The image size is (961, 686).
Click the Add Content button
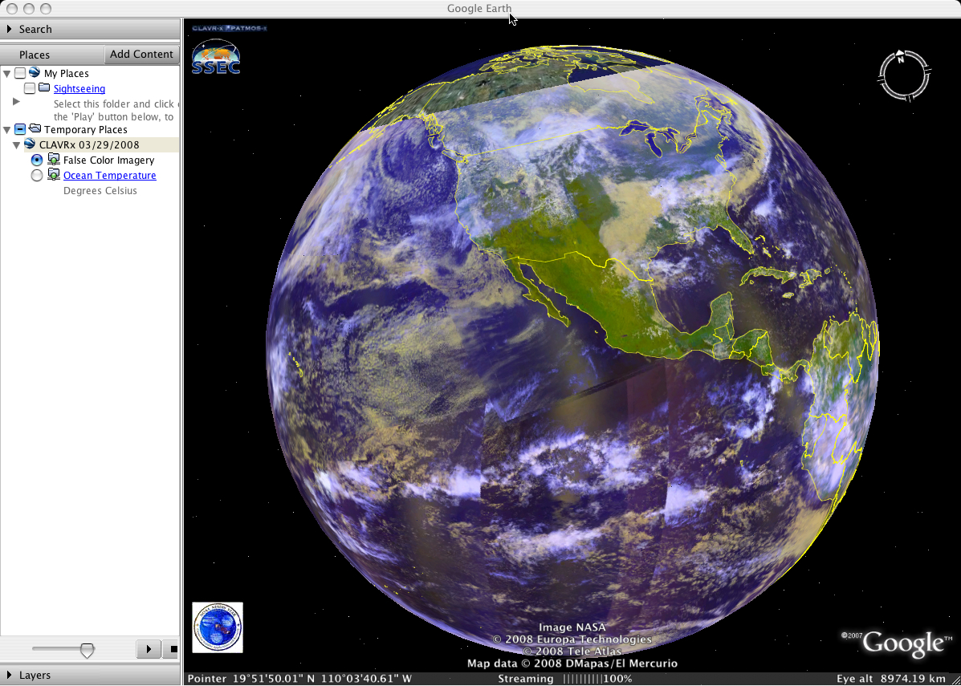point(141,54)
